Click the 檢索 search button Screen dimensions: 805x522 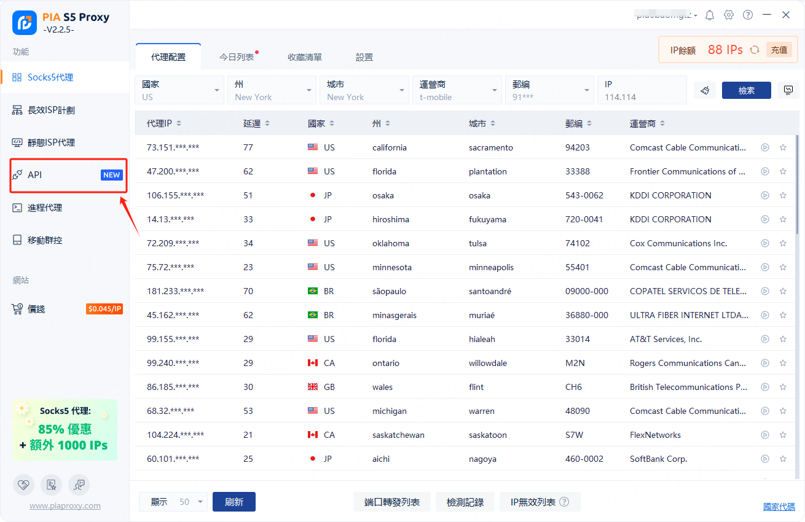pos(746,90)
